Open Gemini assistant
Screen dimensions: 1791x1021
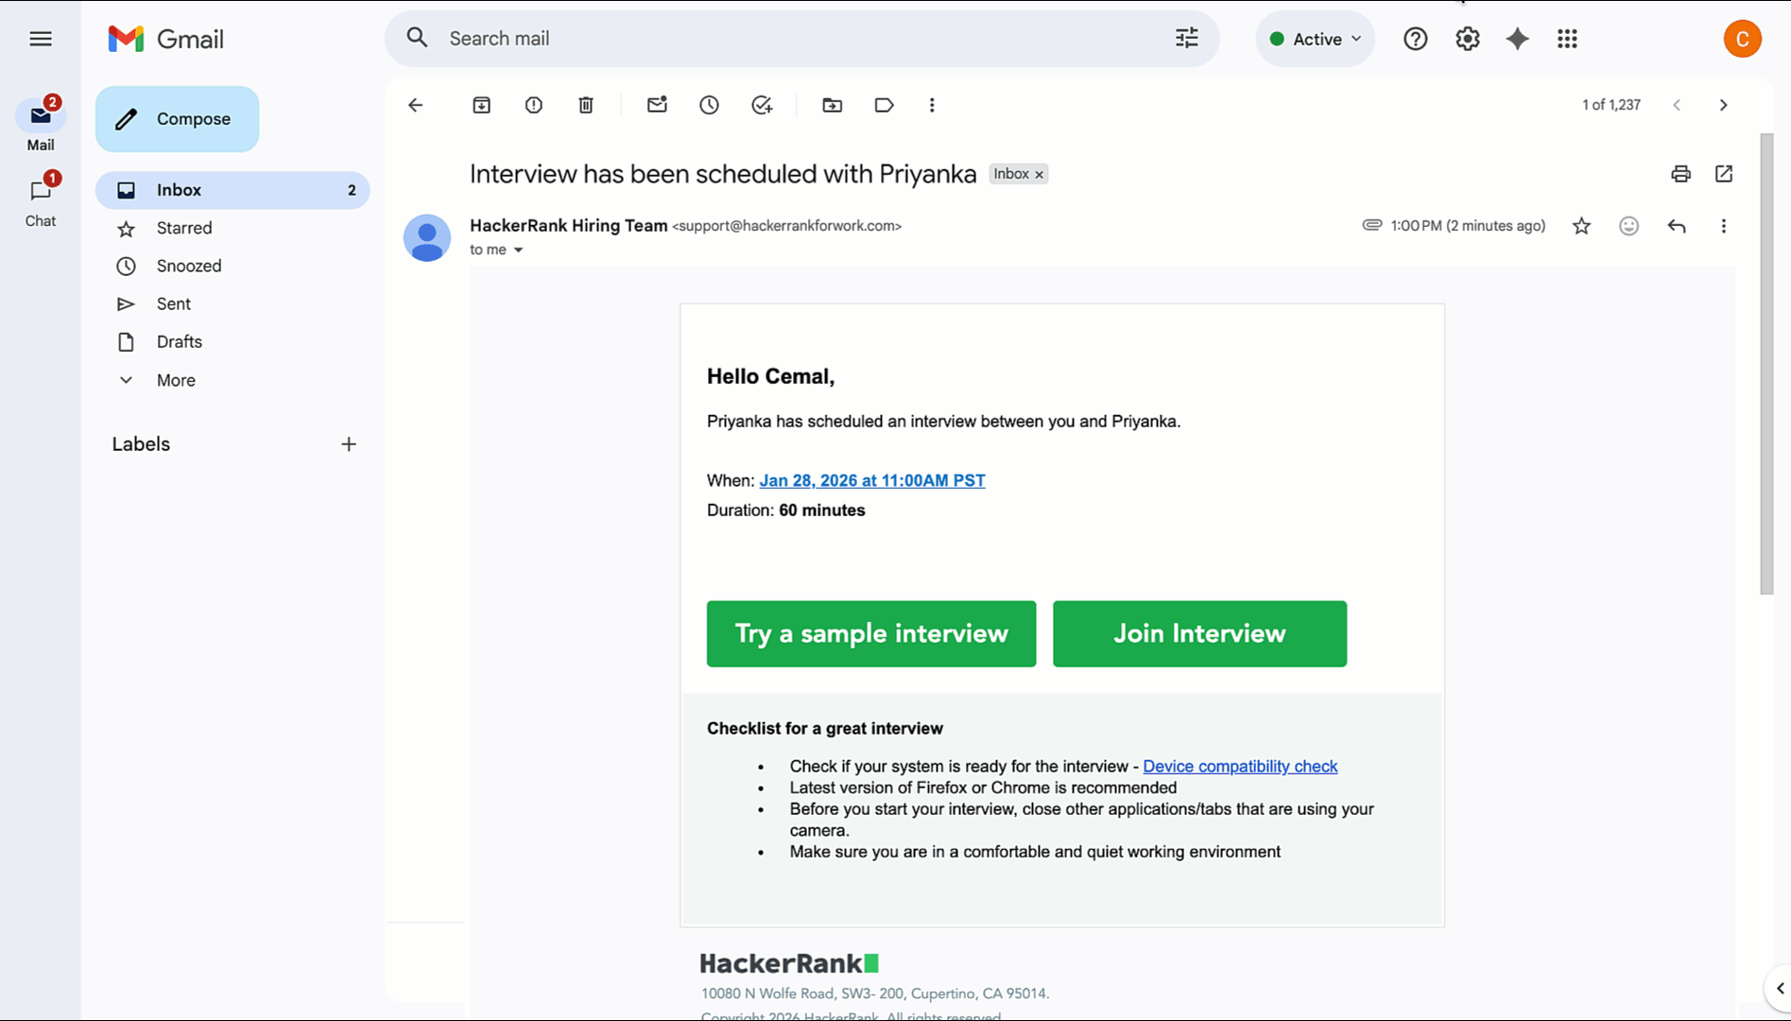tap(1516, 39)
